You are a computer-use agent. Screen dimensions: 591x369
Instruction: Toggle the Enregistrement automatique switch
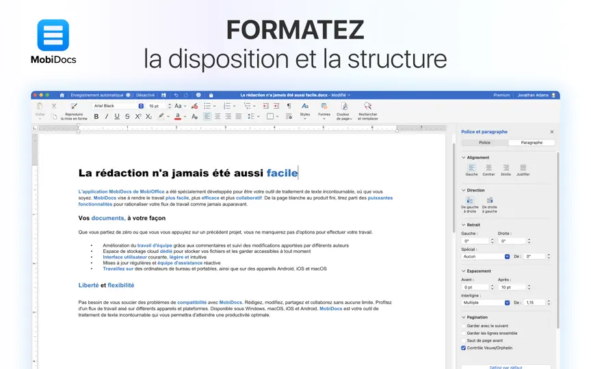(128, 95)
